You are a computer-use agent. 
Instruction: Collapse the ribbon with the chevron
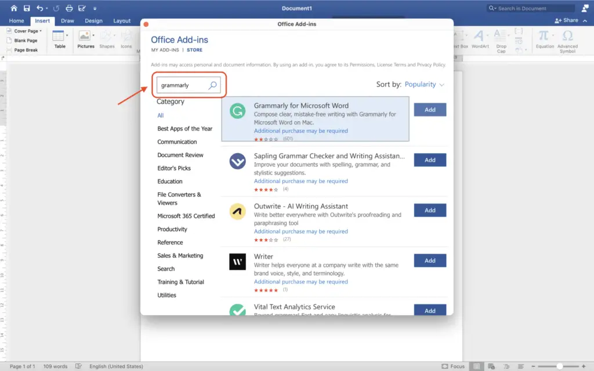[x=585, y=21]
